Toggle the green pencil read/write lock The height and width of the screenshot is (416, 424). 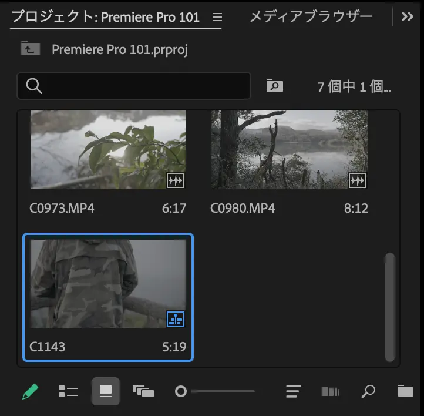(x=30, y=391)
